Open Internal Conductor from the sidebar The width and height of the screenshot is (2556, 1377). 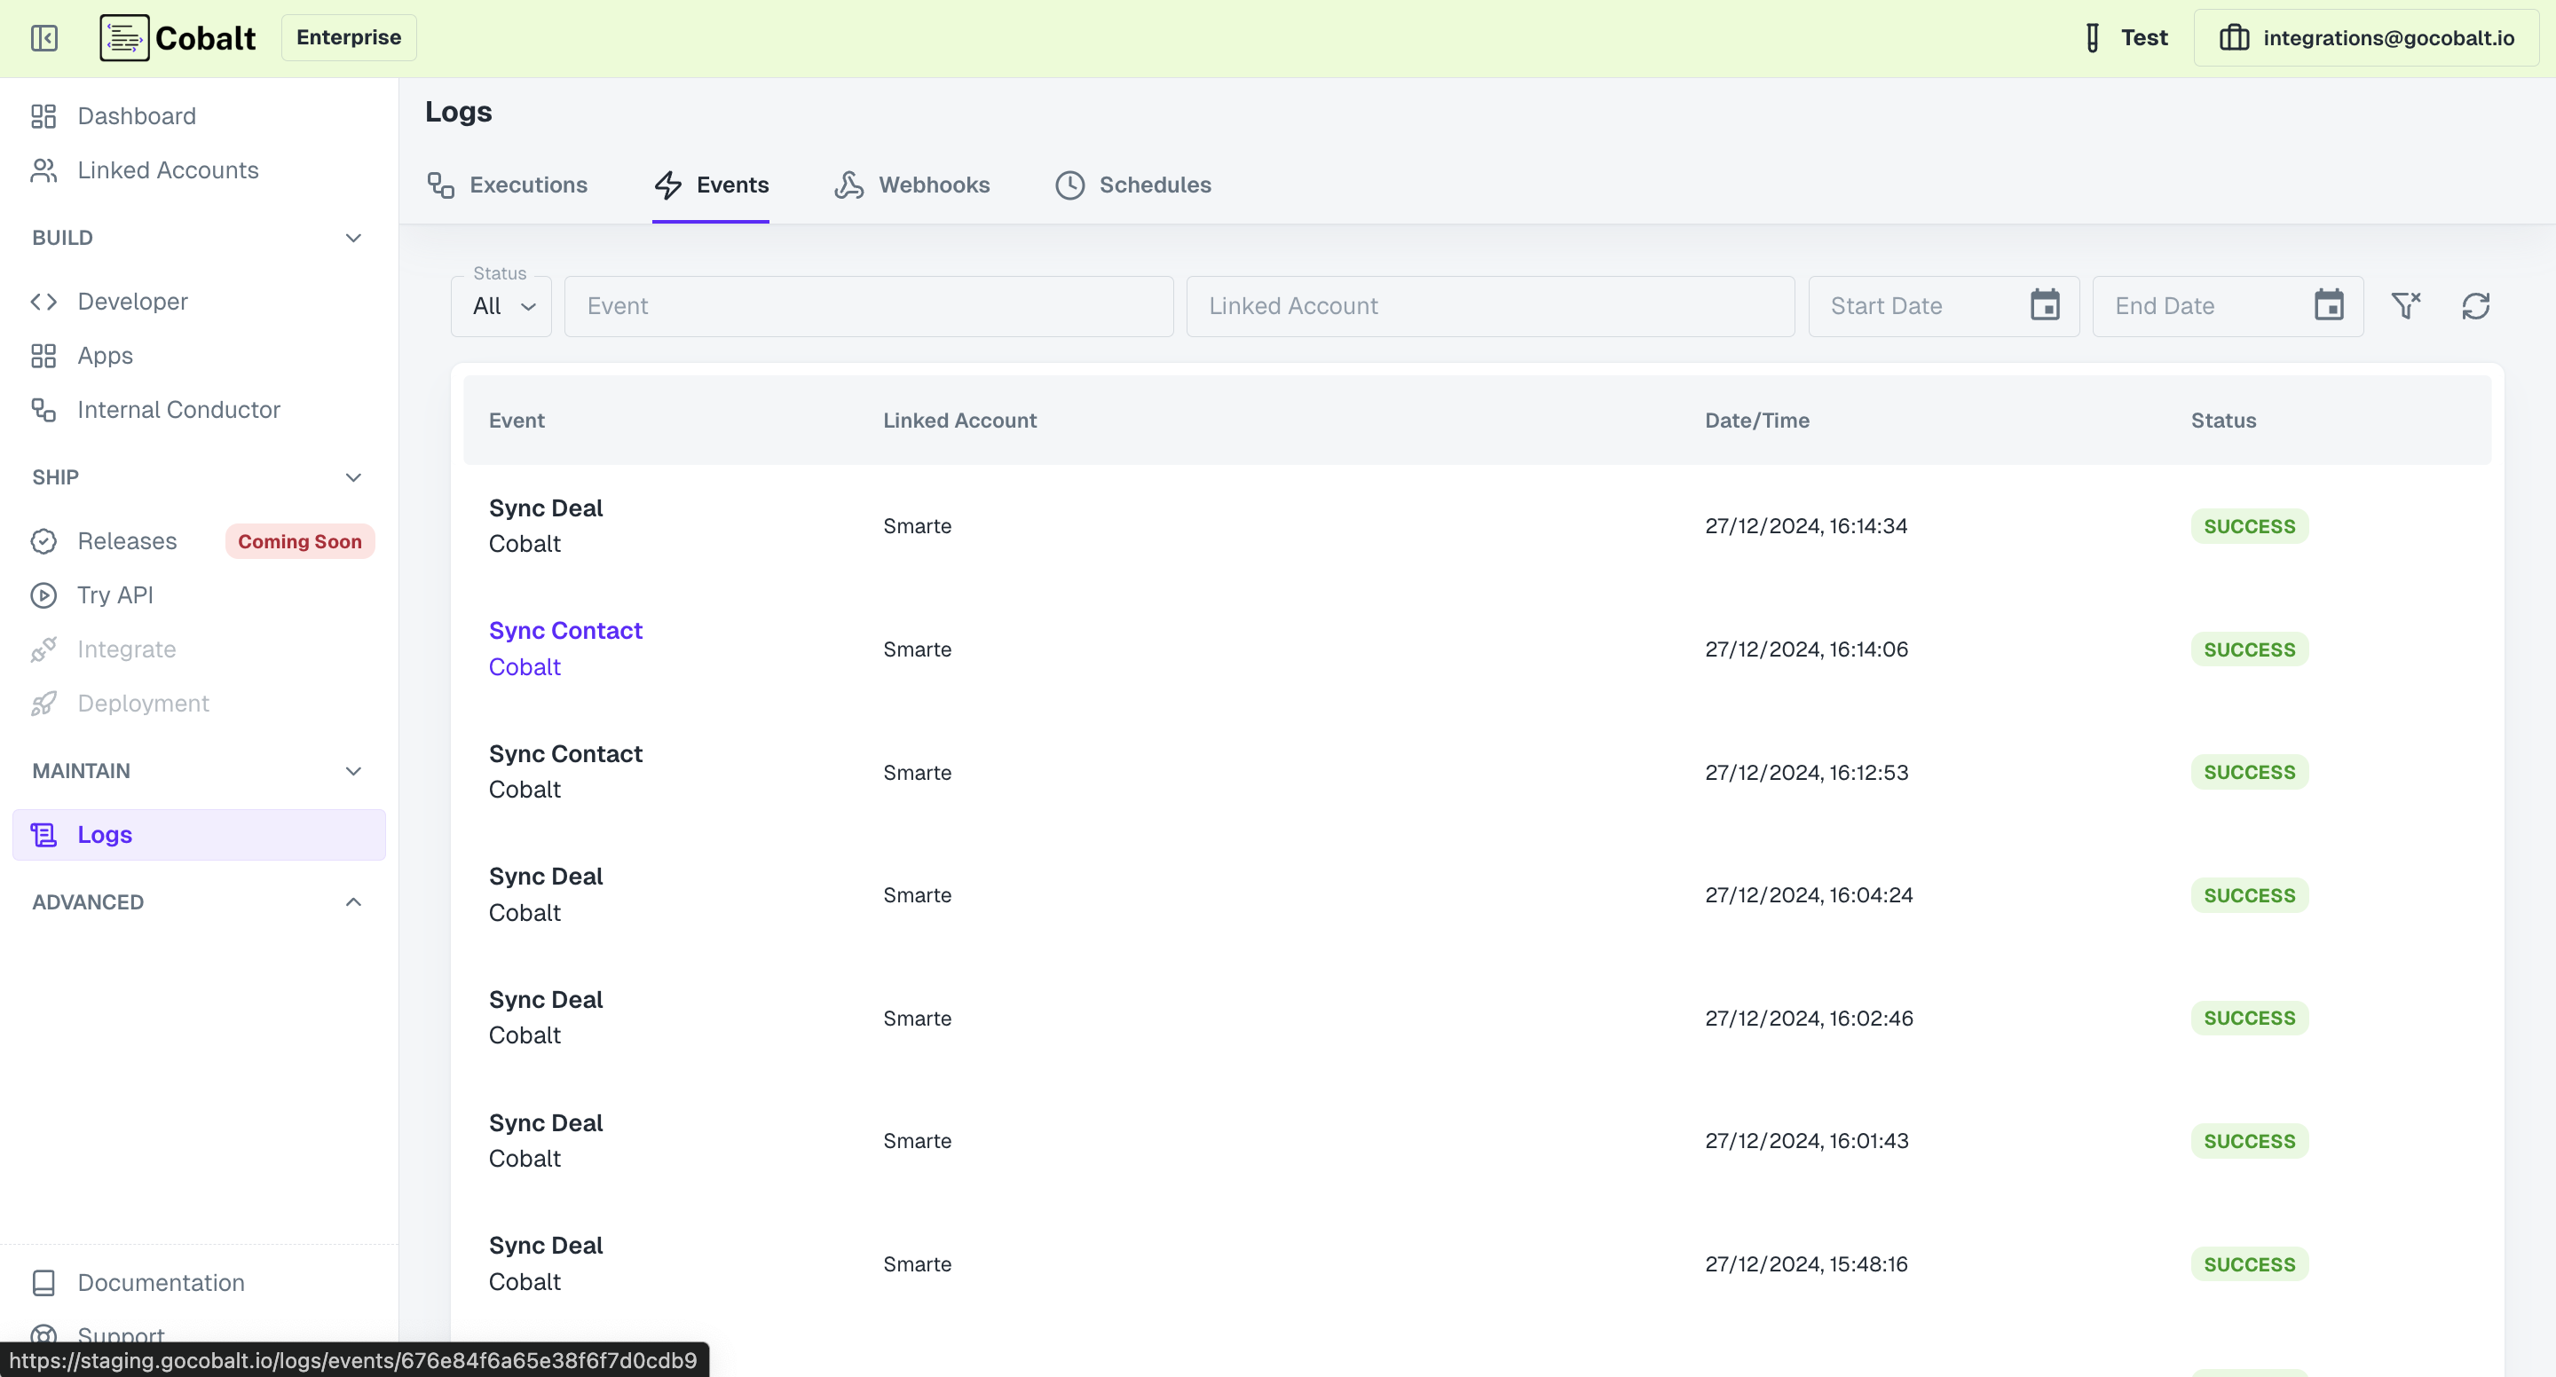pos(178,409)
